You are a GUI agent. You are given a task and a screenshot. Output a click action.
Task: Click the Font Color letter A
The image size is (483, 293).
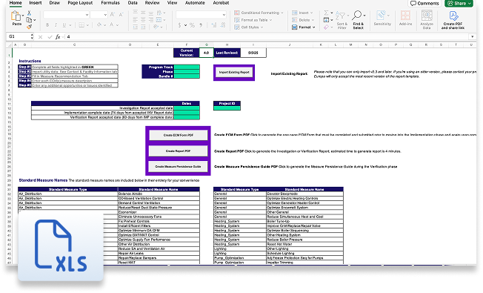(x=112, y=25)
